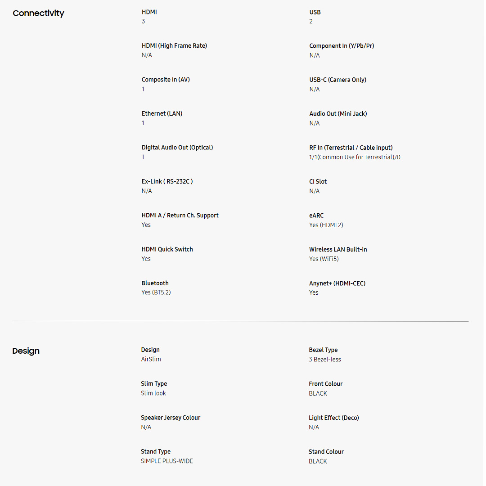Click HDMI A / Return Ch. Support label
This screenshot has height=486, width=486.
click(180, 216)
